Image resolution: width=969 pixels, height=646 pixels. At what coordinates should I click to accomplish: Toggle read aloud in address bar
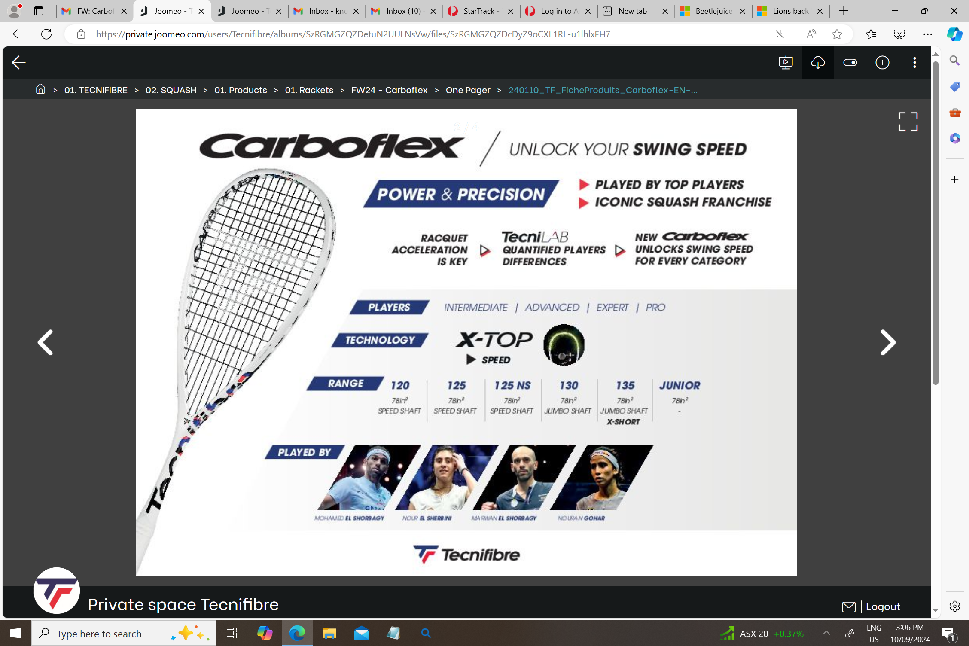tap(811, 34)
